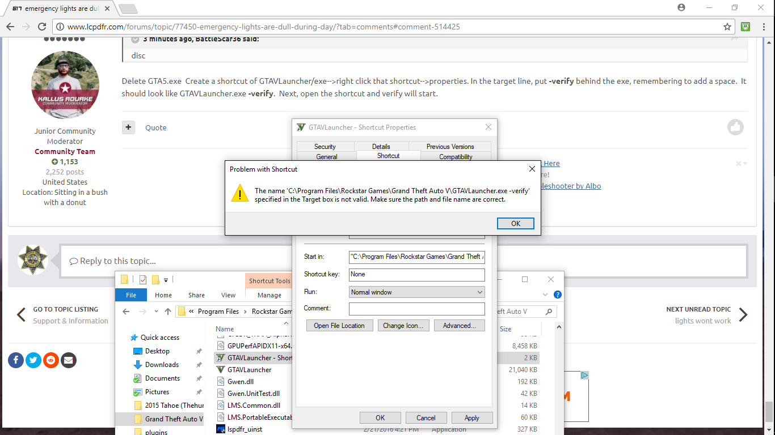Click OK at bottom of Shortcut Properties
The image size is (775, 435).
380,418
